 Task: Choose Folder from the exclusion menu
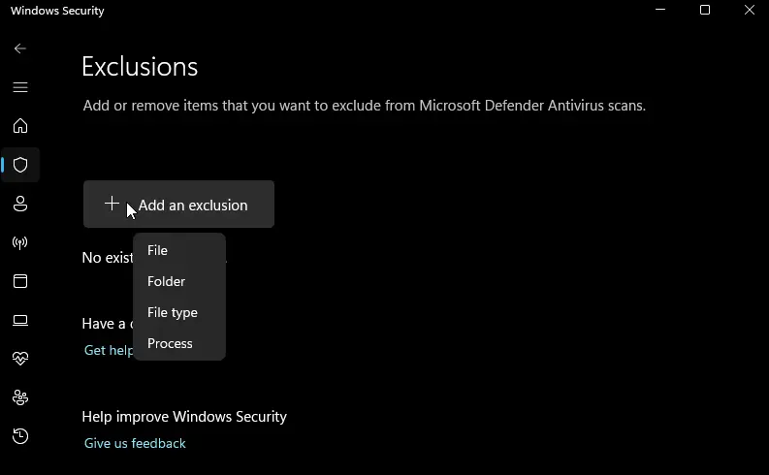166,281
